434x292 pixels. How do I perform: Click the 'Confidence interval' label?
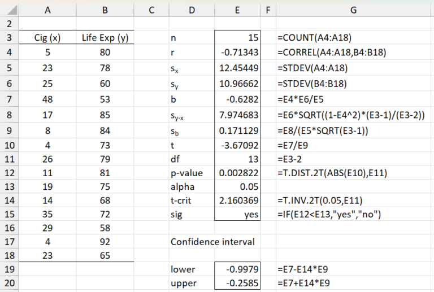click(x=212, y=242)
